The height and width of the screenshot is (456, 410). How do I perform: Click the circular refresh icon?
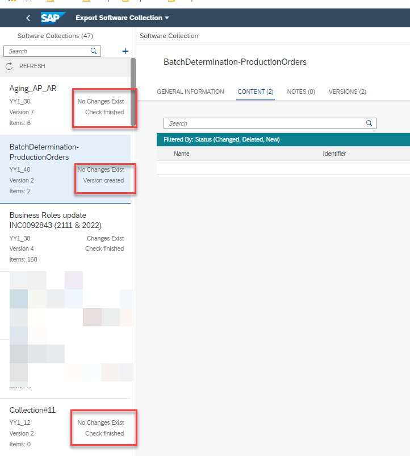[9, 67]
